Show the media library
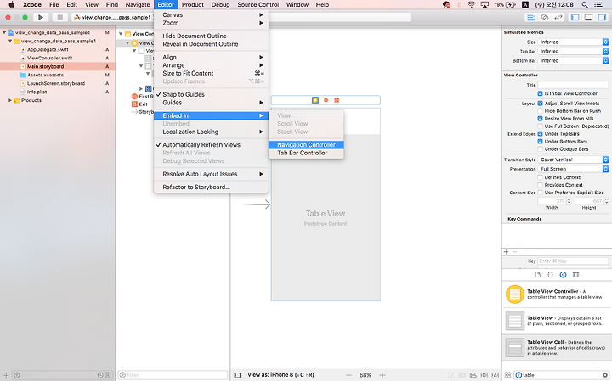Image resolution: width=612 pixels, height=381 pixels. [575, 275]
